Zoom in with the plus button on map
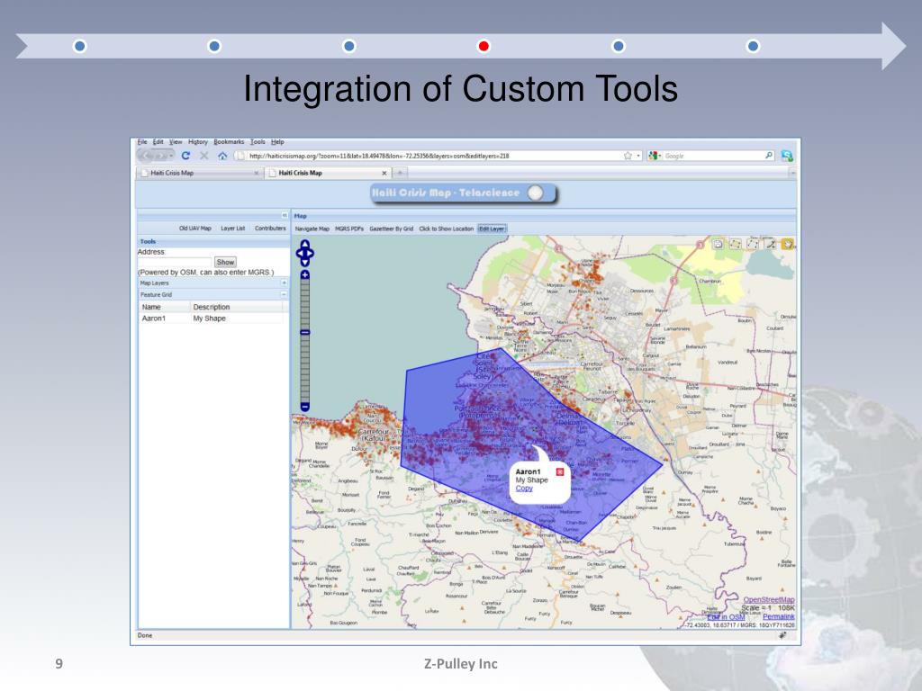Image resolution: width=922 pixels, height=691 pixels. (x=304, y=274)
